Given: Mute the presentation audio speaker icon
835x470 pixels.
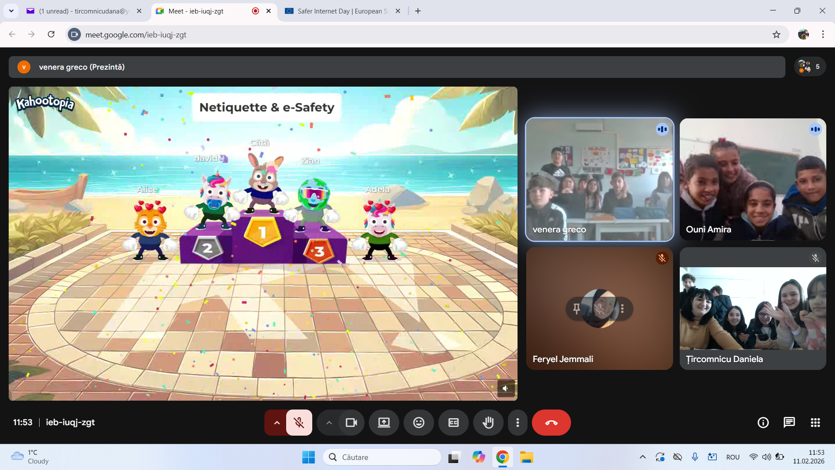Looking at the screenshot, I should click(x=505, y=389).
